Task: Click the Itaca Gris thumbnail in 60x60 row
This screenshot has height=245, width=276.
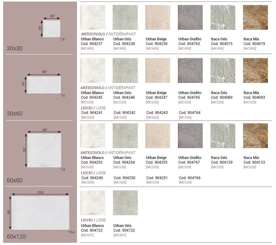Action: point(223,135)
